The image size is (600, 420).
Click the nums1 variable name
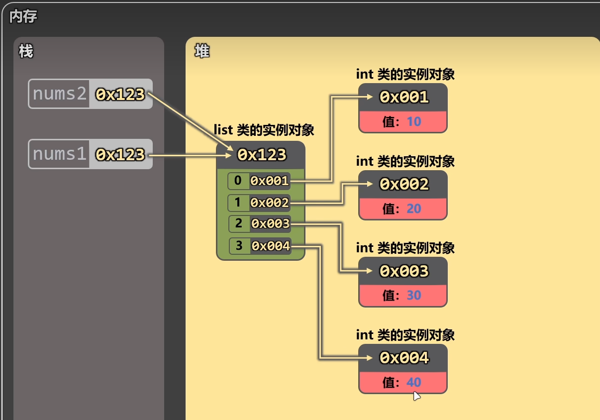[x=60, y=154]
